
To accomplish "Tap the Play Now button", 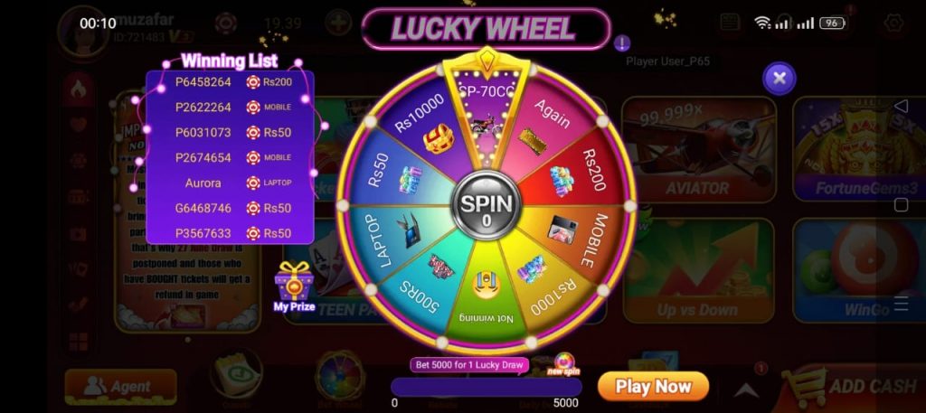I will [x=653, y=387].
